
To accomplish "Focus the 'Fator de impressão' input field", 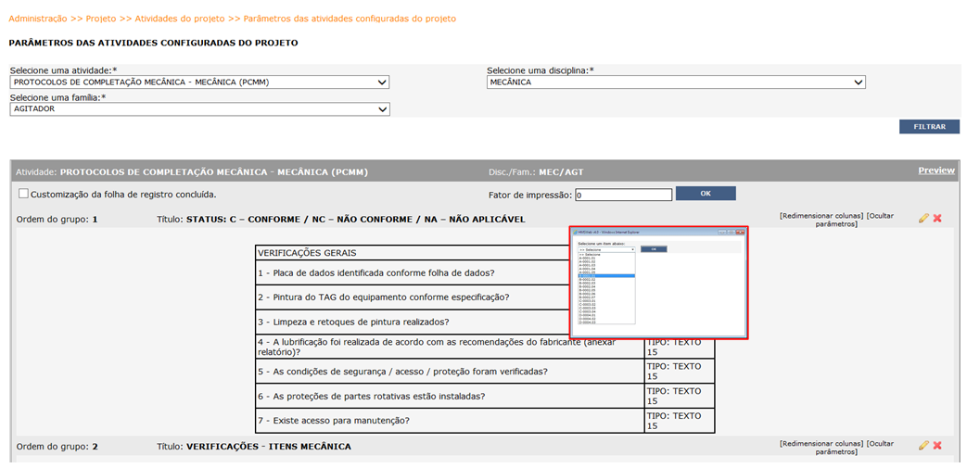I will coord(623,195).
